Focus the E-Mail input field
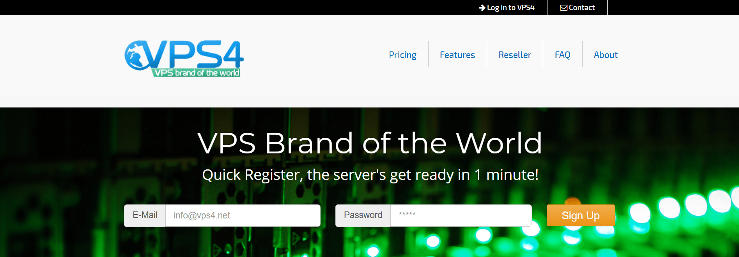 [x=243, y=215]
